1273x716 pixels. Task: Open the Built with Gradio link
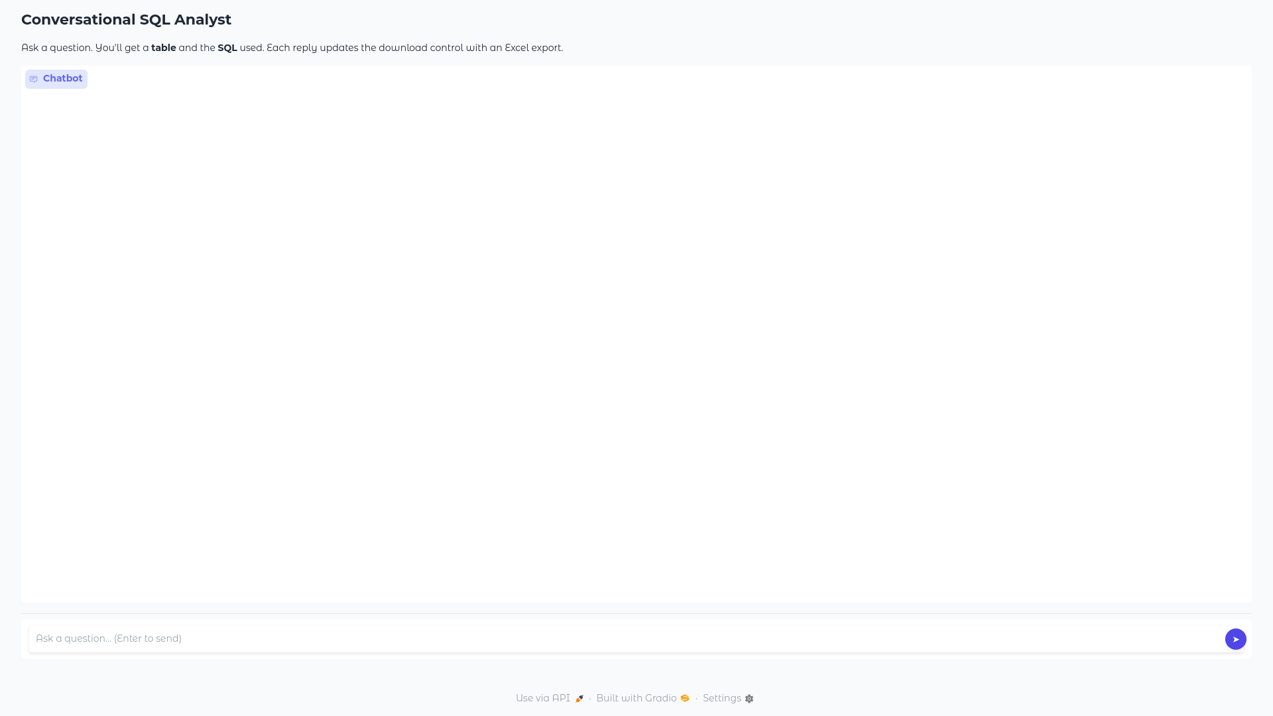[x=642, y=698]
